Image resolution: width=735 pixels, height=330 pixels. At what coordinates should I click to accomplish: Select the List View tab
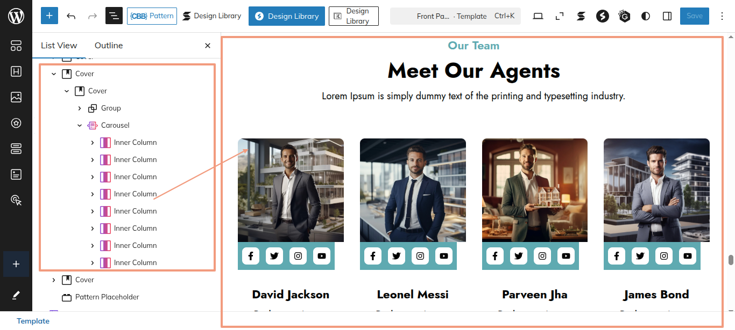[x=59, y=46]
